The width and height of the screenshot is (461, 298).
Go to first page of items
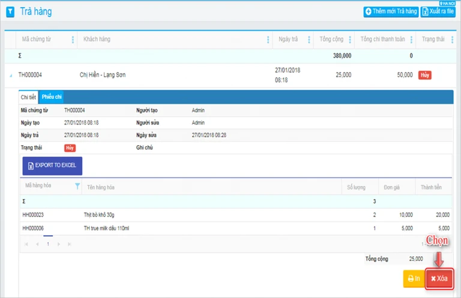(26, 244)
